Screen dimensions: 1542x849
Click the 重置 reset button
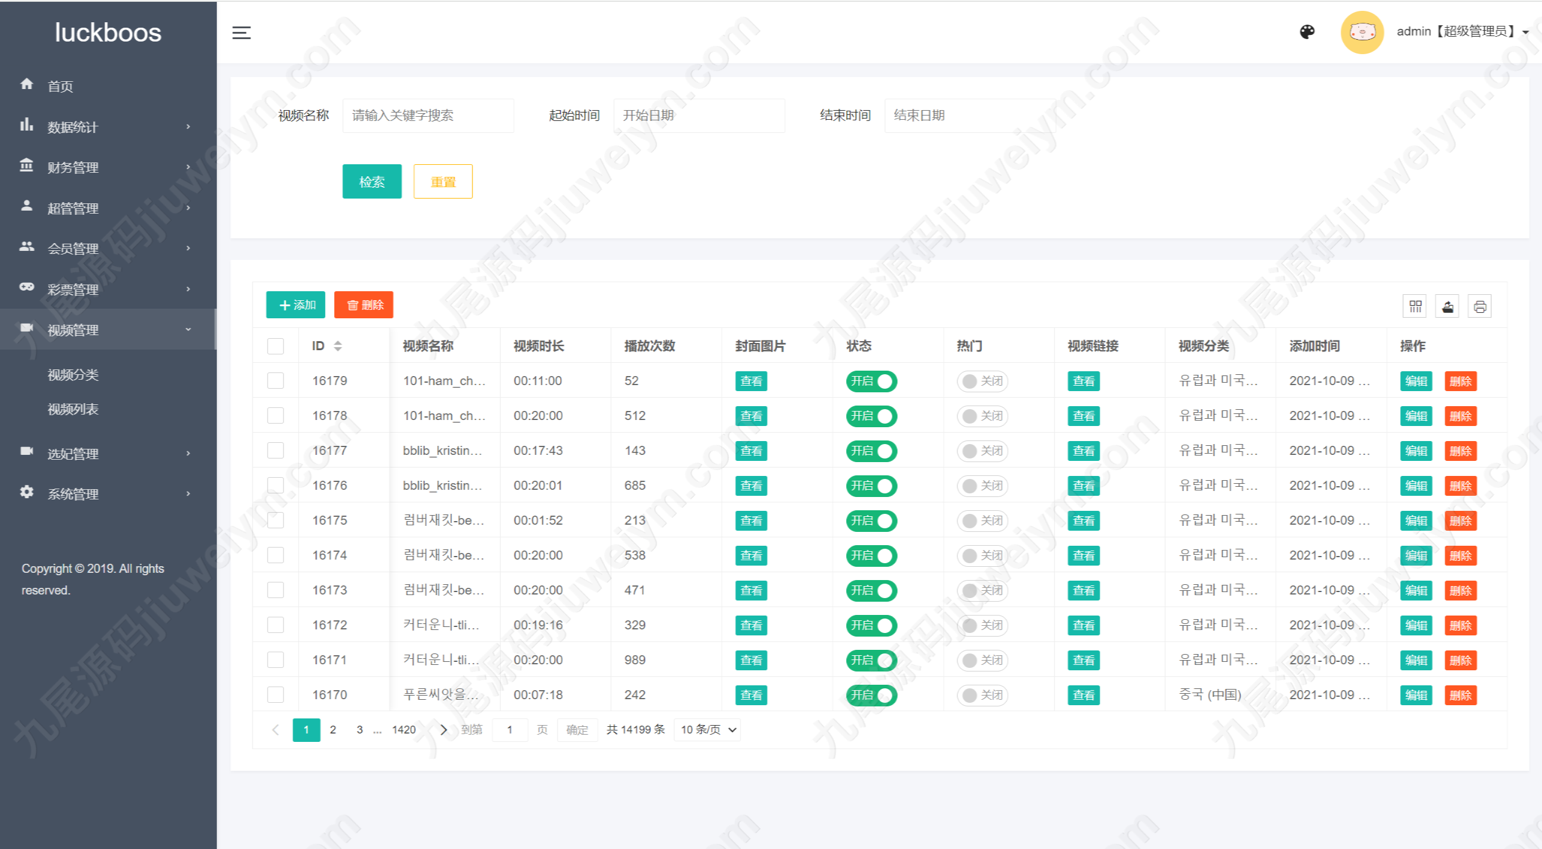pos(443,181)
